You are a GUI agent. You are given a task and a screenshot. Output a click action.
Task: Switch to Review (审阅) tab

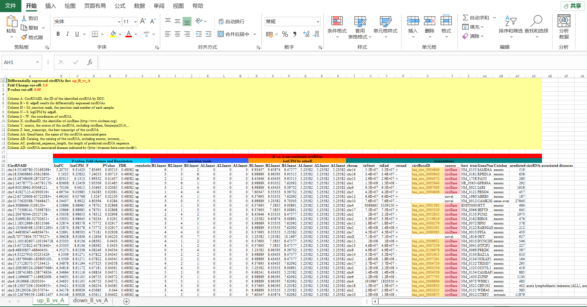159,6
